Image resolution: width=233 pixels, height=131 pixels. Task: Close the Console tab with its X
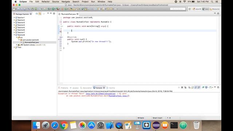[104, 88]
